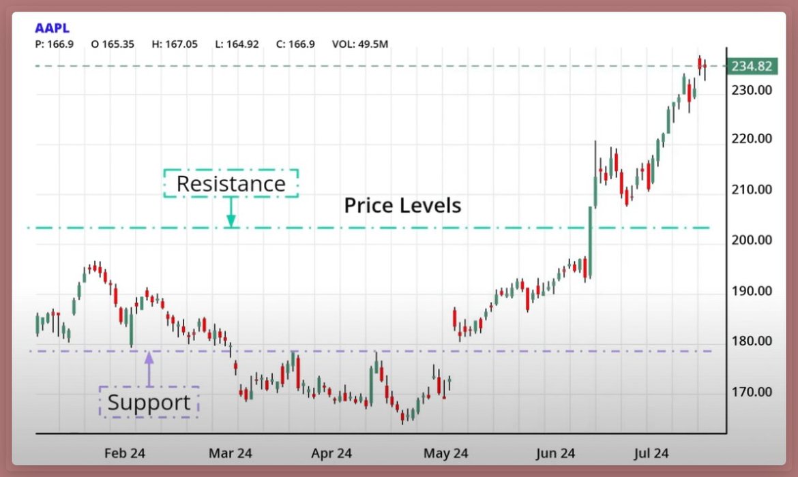Image resolution: width=798 pixels, height=477 pixels.
Task: Click the P: 166.9 price readout
Action: point(54,44)
